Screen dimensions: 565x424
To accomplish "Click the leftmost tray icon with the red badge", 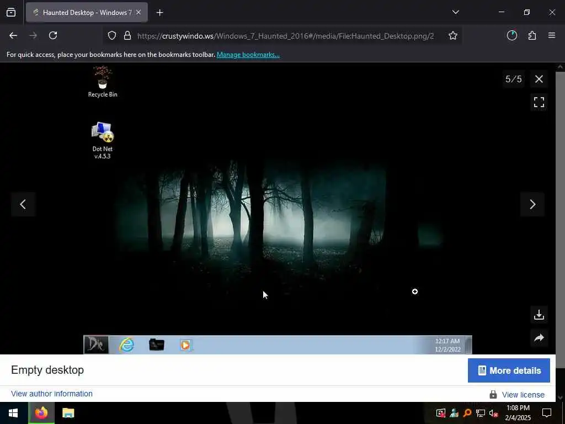I will [x=441, y=413].
